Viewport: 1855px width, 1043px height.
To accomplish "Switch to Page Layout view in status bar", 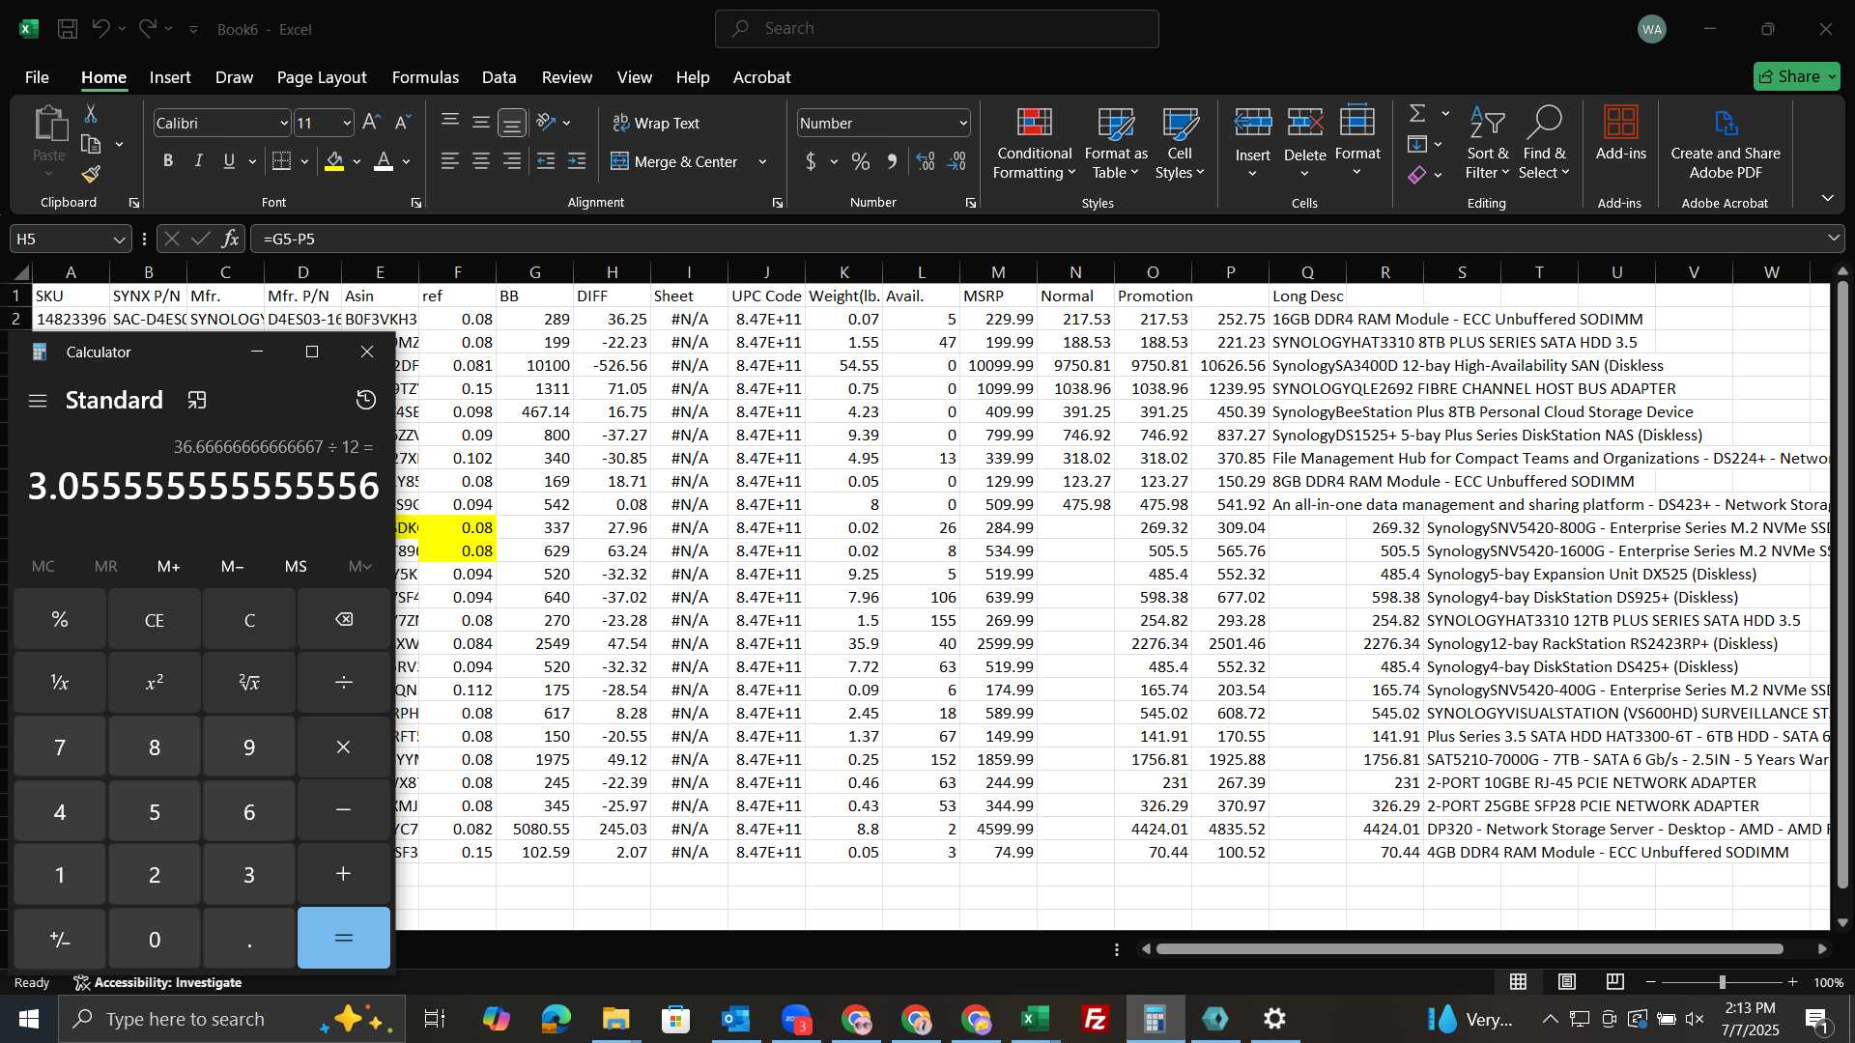I will point(1567,982).
